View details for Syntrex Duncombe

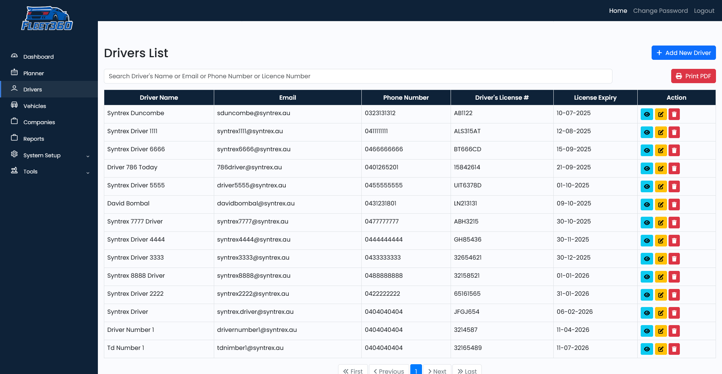[647, 114]
